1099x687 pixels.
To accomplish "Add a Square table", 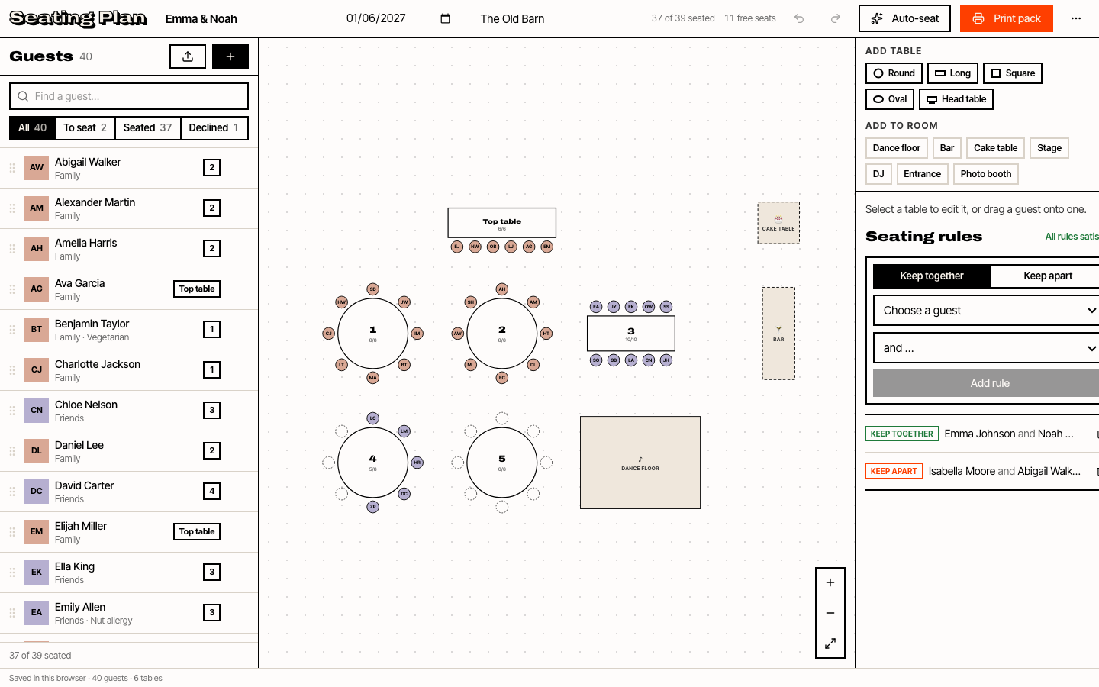I will 1013,73.
